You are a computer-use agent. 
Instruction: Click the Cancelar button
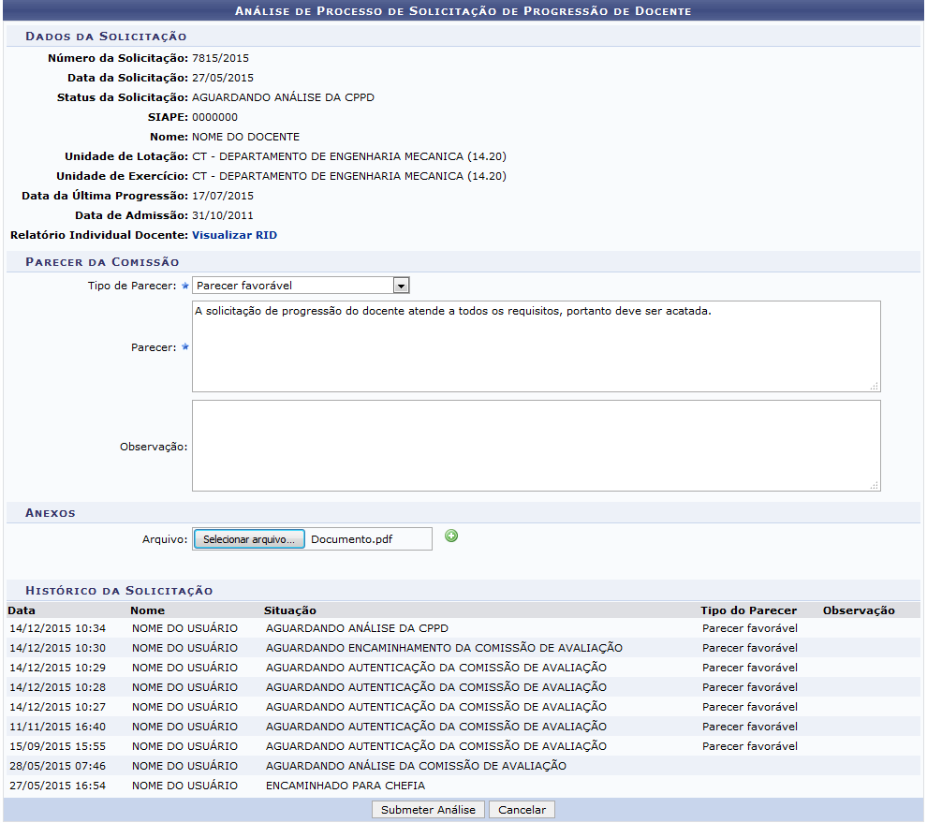(x=522, y=810)
